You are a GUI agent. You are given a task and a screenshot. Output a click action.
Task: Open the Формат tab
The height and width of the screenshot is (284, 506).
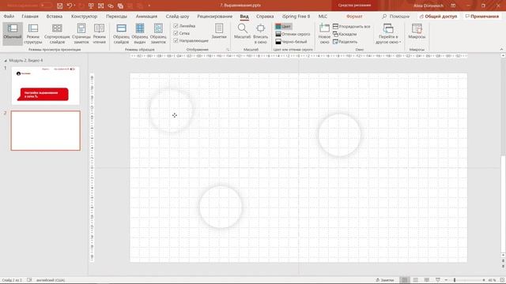(354, 16)
